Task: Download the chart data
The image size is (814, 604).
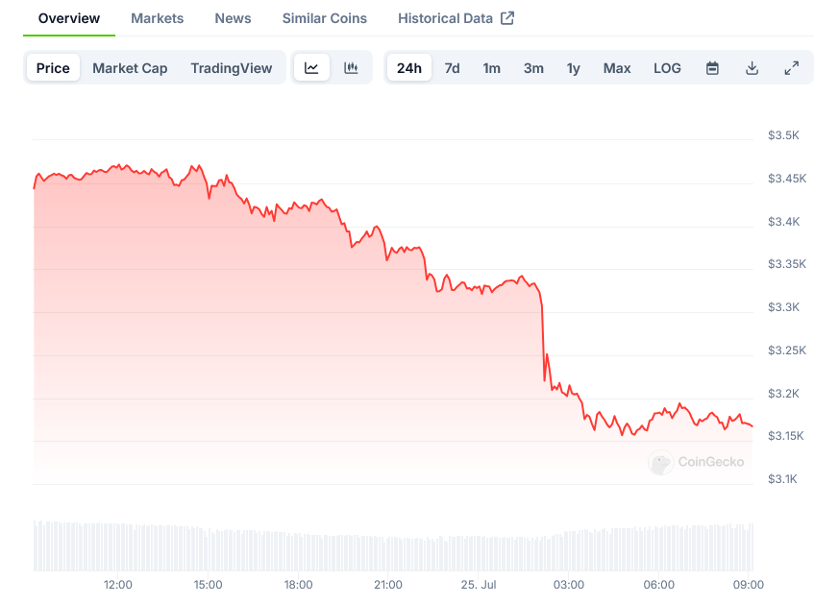Action: (752, 68)
